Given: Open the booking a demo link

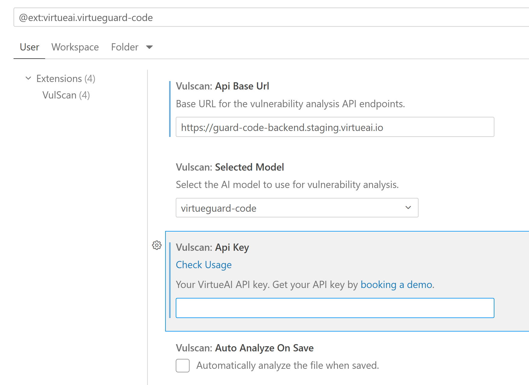Looking at the screenshot, I should [396, 285].
